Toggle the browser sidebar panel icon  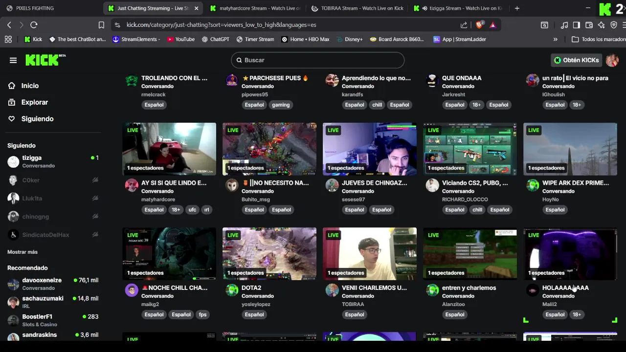[x=577, y=25]
